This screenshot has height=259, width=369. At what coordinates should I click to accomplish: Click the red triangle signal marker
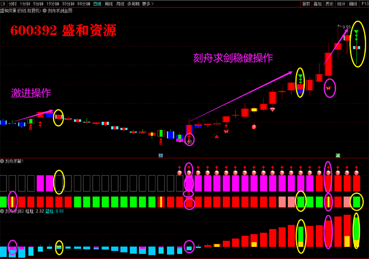(x=216, y=136)
